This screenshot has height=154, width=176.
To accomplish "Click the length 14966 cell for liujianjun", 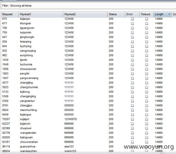I will (x=159, y=19).
